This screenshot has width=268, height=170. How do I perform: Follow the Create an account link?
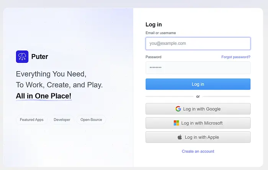tap(198, 151)
